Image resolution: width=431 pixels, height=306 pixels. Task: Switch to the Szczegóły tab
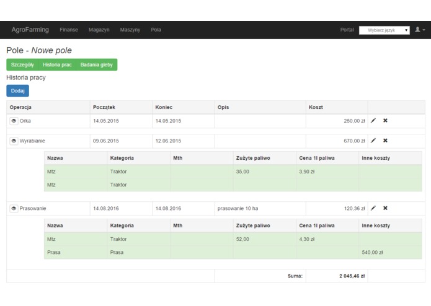pos(22,65)
